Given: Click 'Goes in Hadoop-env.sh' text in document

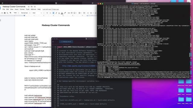Looking at the screenshot, I should point(32,66).
